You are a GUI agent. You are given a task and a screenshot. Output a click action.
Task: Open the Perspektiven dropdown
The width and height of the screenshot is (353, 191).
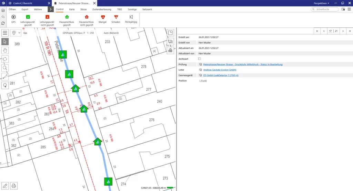coord(321,3)
